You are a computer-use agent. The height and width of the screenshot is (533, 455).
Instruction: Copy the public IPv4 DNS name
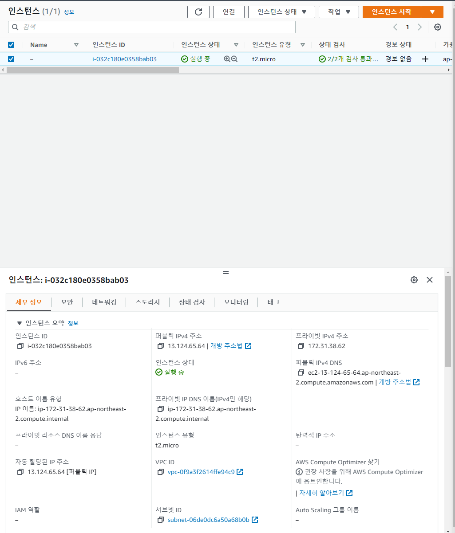click(301, 372)
